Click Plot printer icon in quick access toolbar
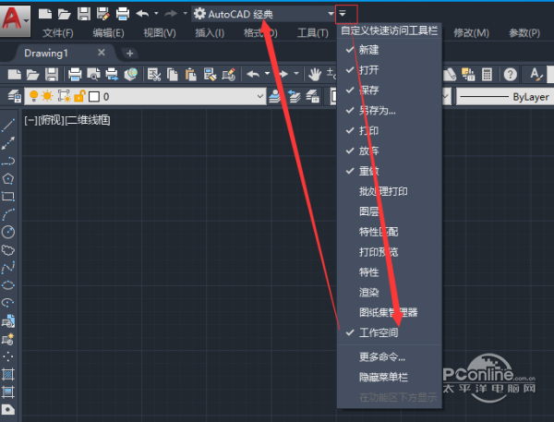This screenshot has width=554, height=422. point(123,14)
